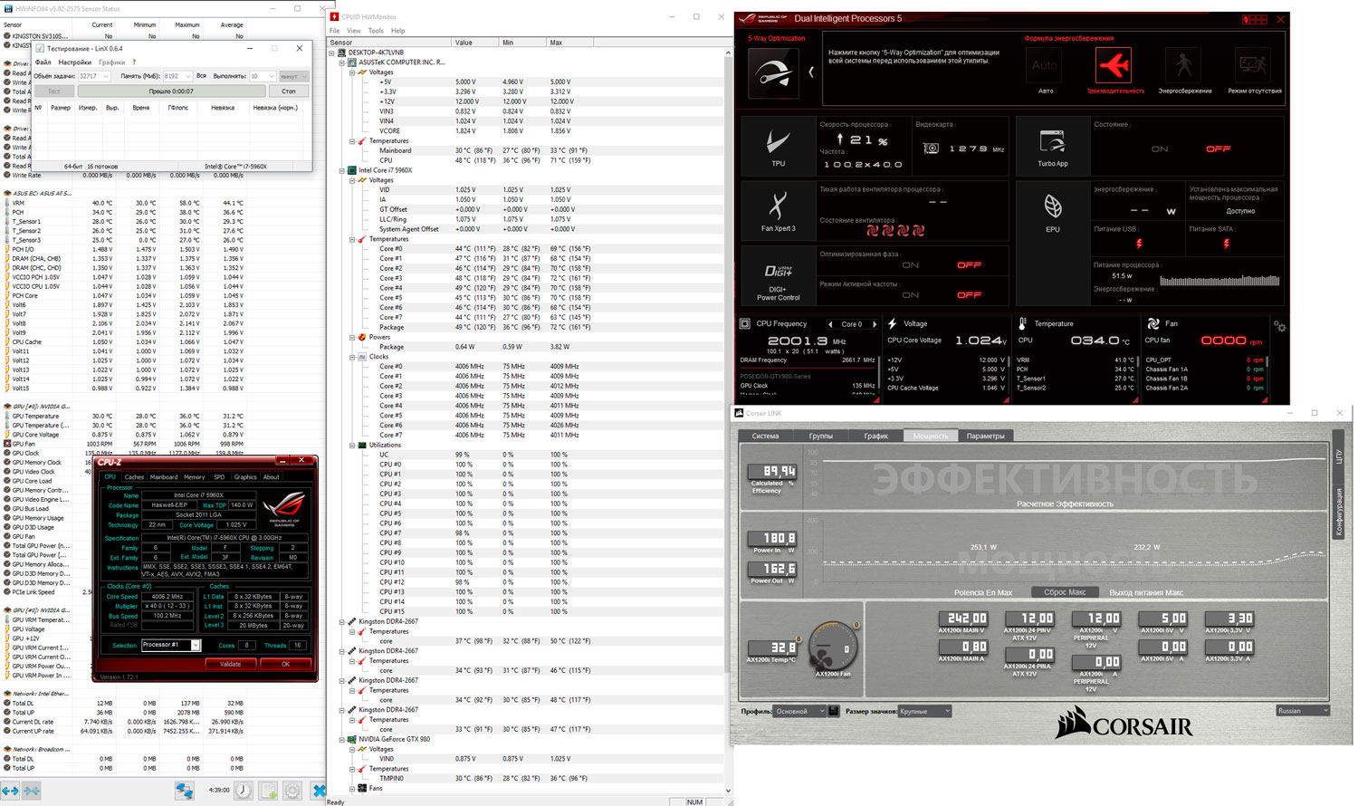1358x806 pixels.
Task: Save profile with Corsair floppy disk icon
Action: point(834,712)
